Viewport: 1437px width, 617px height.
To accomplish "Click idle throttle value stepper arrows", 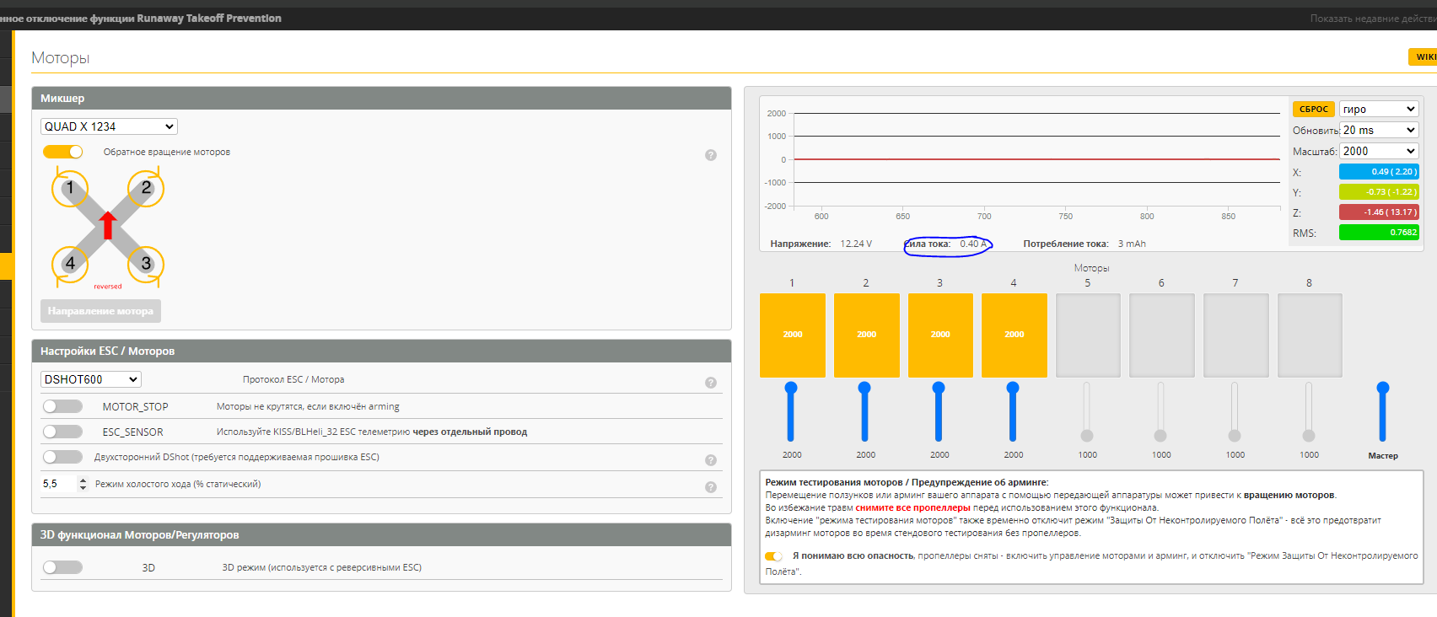I will tap(83, 484).
